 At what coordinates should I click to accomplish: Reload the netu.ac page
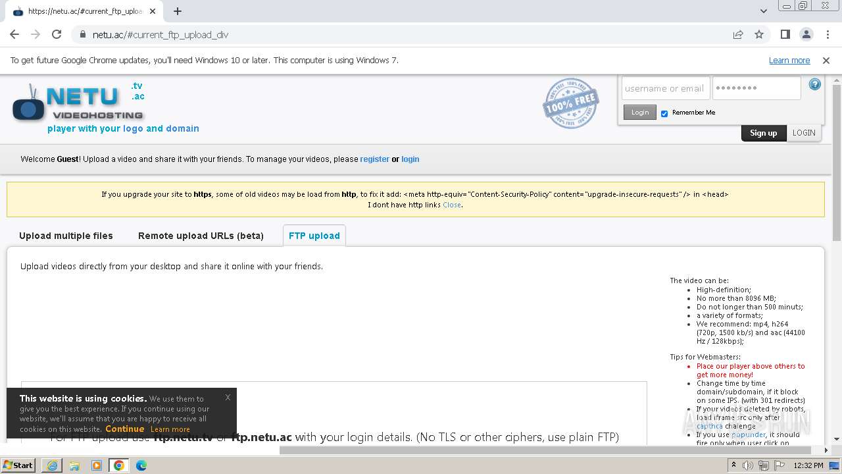(57, 35)
